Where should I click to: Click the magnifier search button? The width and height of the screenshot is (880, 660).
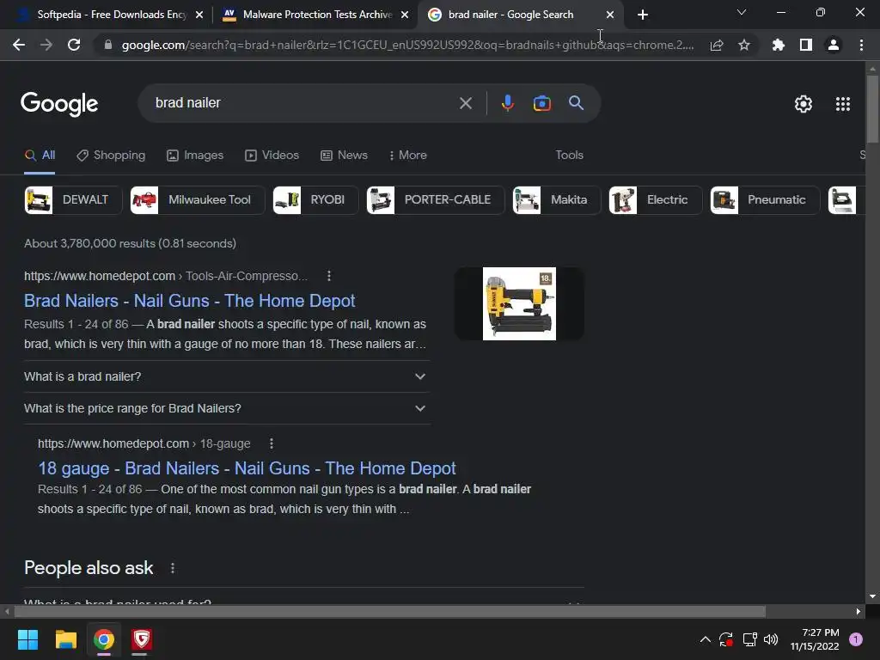(x=577, y=103)
